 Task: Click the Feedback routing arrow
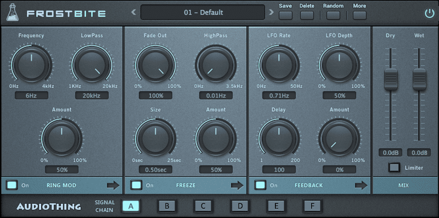(x=361, y=185)
